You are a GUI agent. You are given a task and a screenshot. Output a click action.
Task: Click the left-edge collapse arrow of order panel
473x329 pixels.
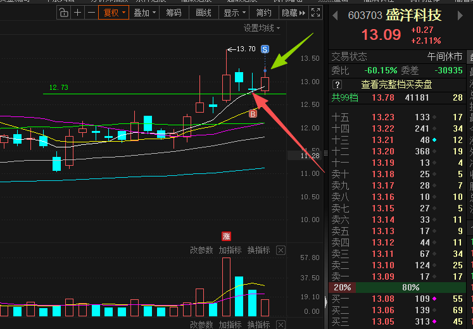point(326,302)
